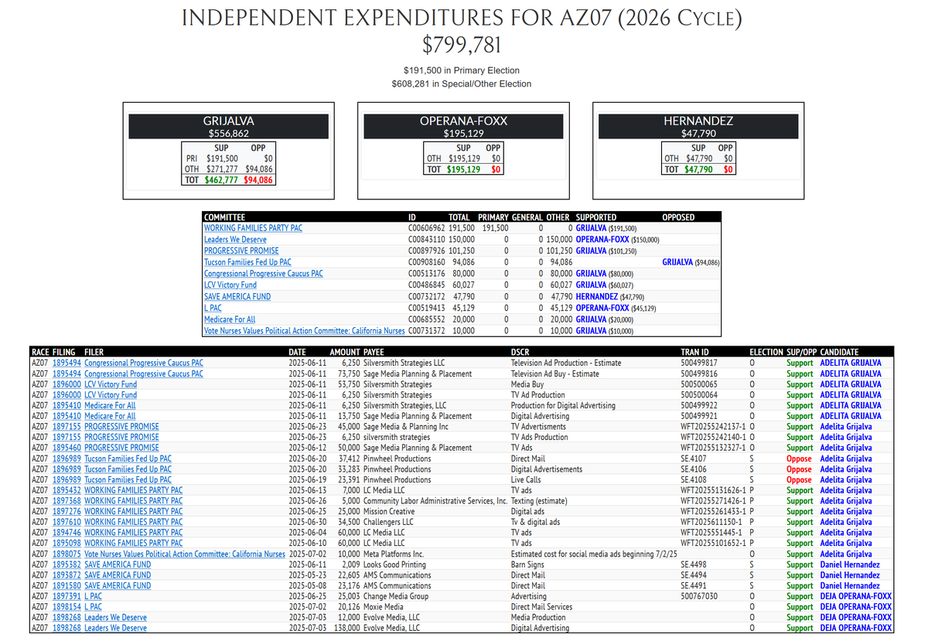Click opposed candidate GRIJALVA ($94,086)

tap(691, 263)
